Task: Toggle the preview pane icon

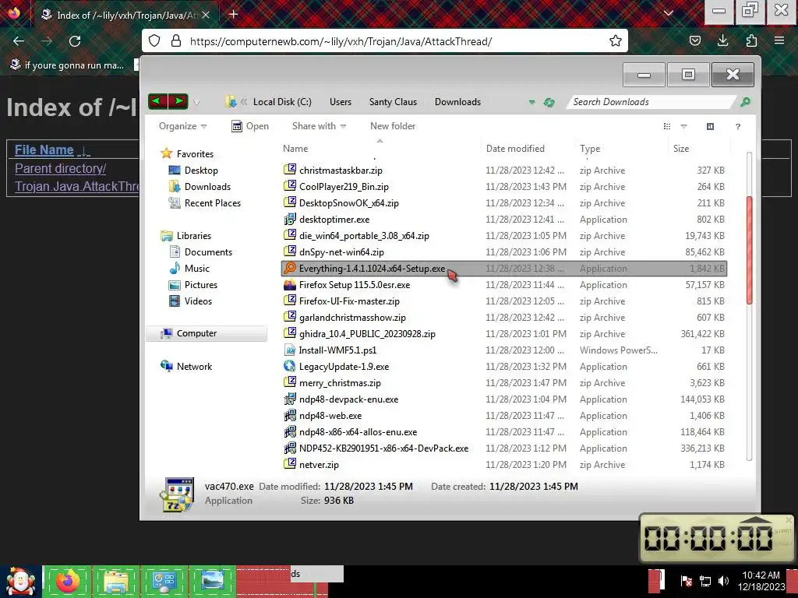Action: coord(710,126)
